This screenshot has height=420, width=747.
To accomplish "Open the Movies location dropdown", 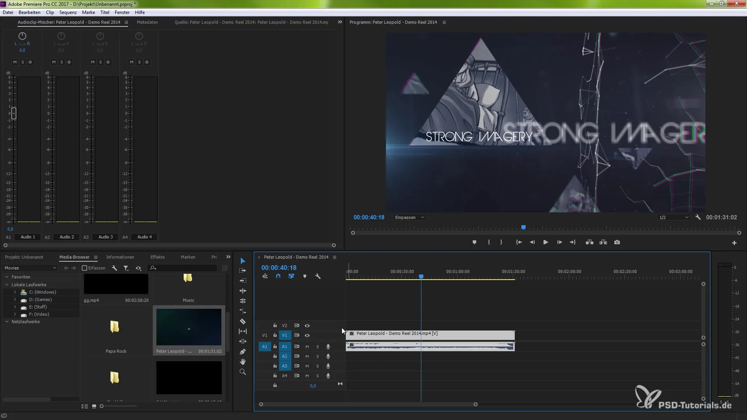I will 30,268.
